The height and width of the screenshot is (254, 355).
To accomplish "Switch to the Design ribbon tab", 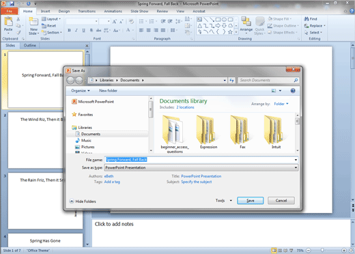I will [64, 11].
